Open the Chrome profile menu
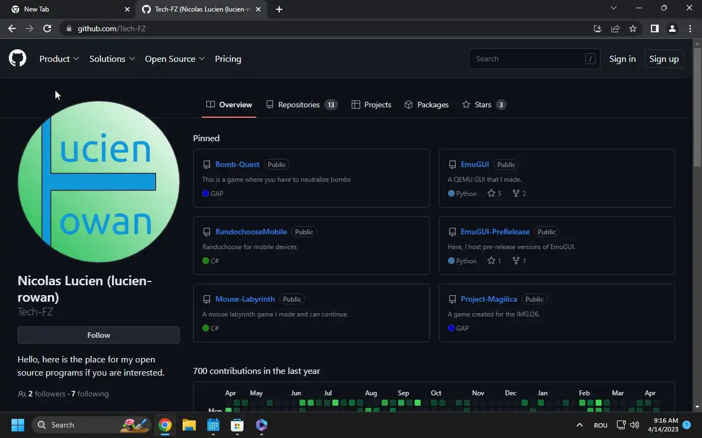Screen dimensions: 702x438 [672, 28]
